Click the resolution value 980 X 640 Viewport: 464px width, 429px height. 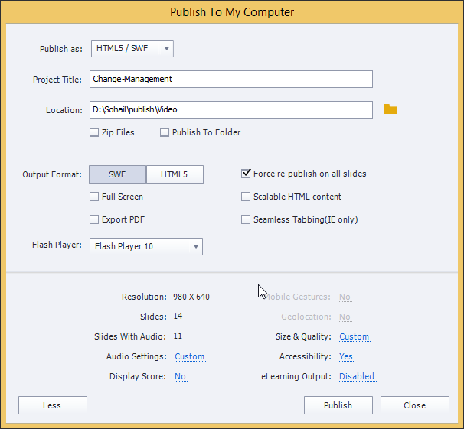tap(191, 297)
